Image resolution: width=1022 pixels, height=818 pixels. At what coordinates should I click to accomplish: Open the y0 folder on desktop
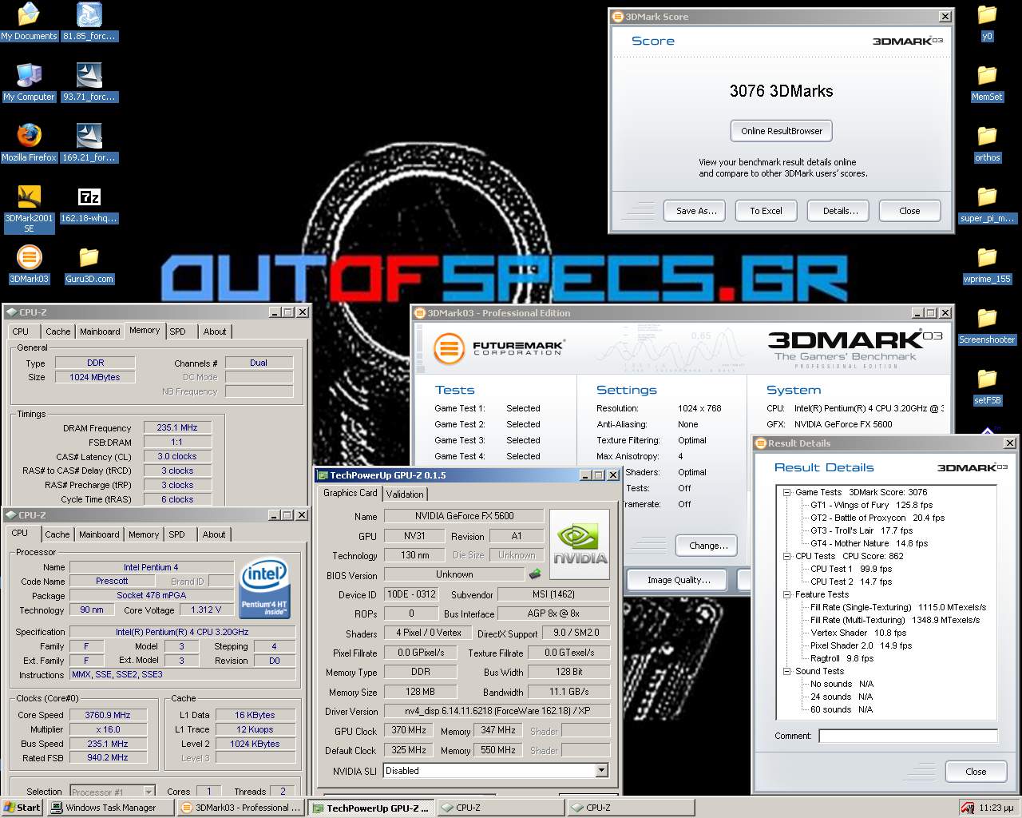click(x=987, y=22)
